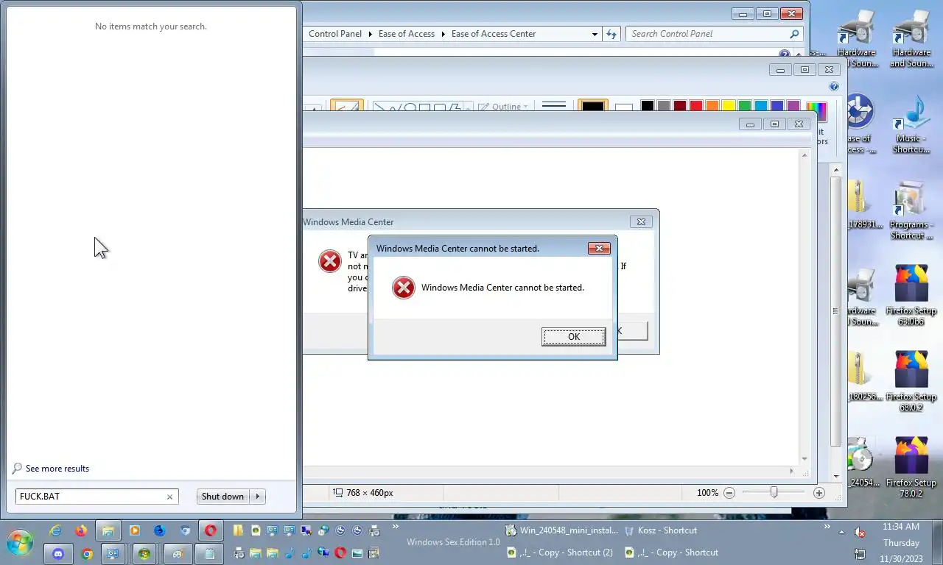Click the taskbar clock showing 11:34 AM
The width and height of the screenshot is (943, 565).
[x=900, y=527]
